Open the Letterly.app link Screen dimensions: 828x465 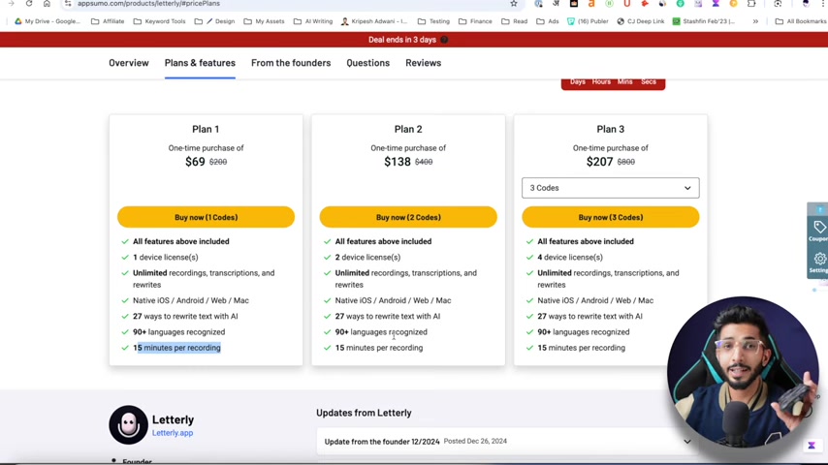coord(173,433)
